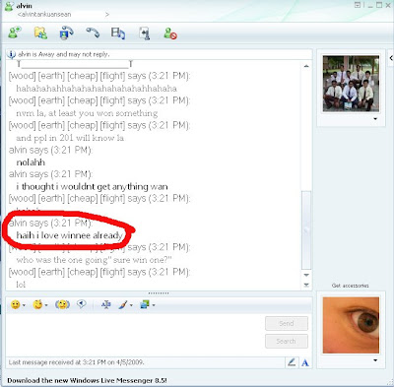
Task: Expand the emoticons dropdown
Action: click(x=24, y=305)
